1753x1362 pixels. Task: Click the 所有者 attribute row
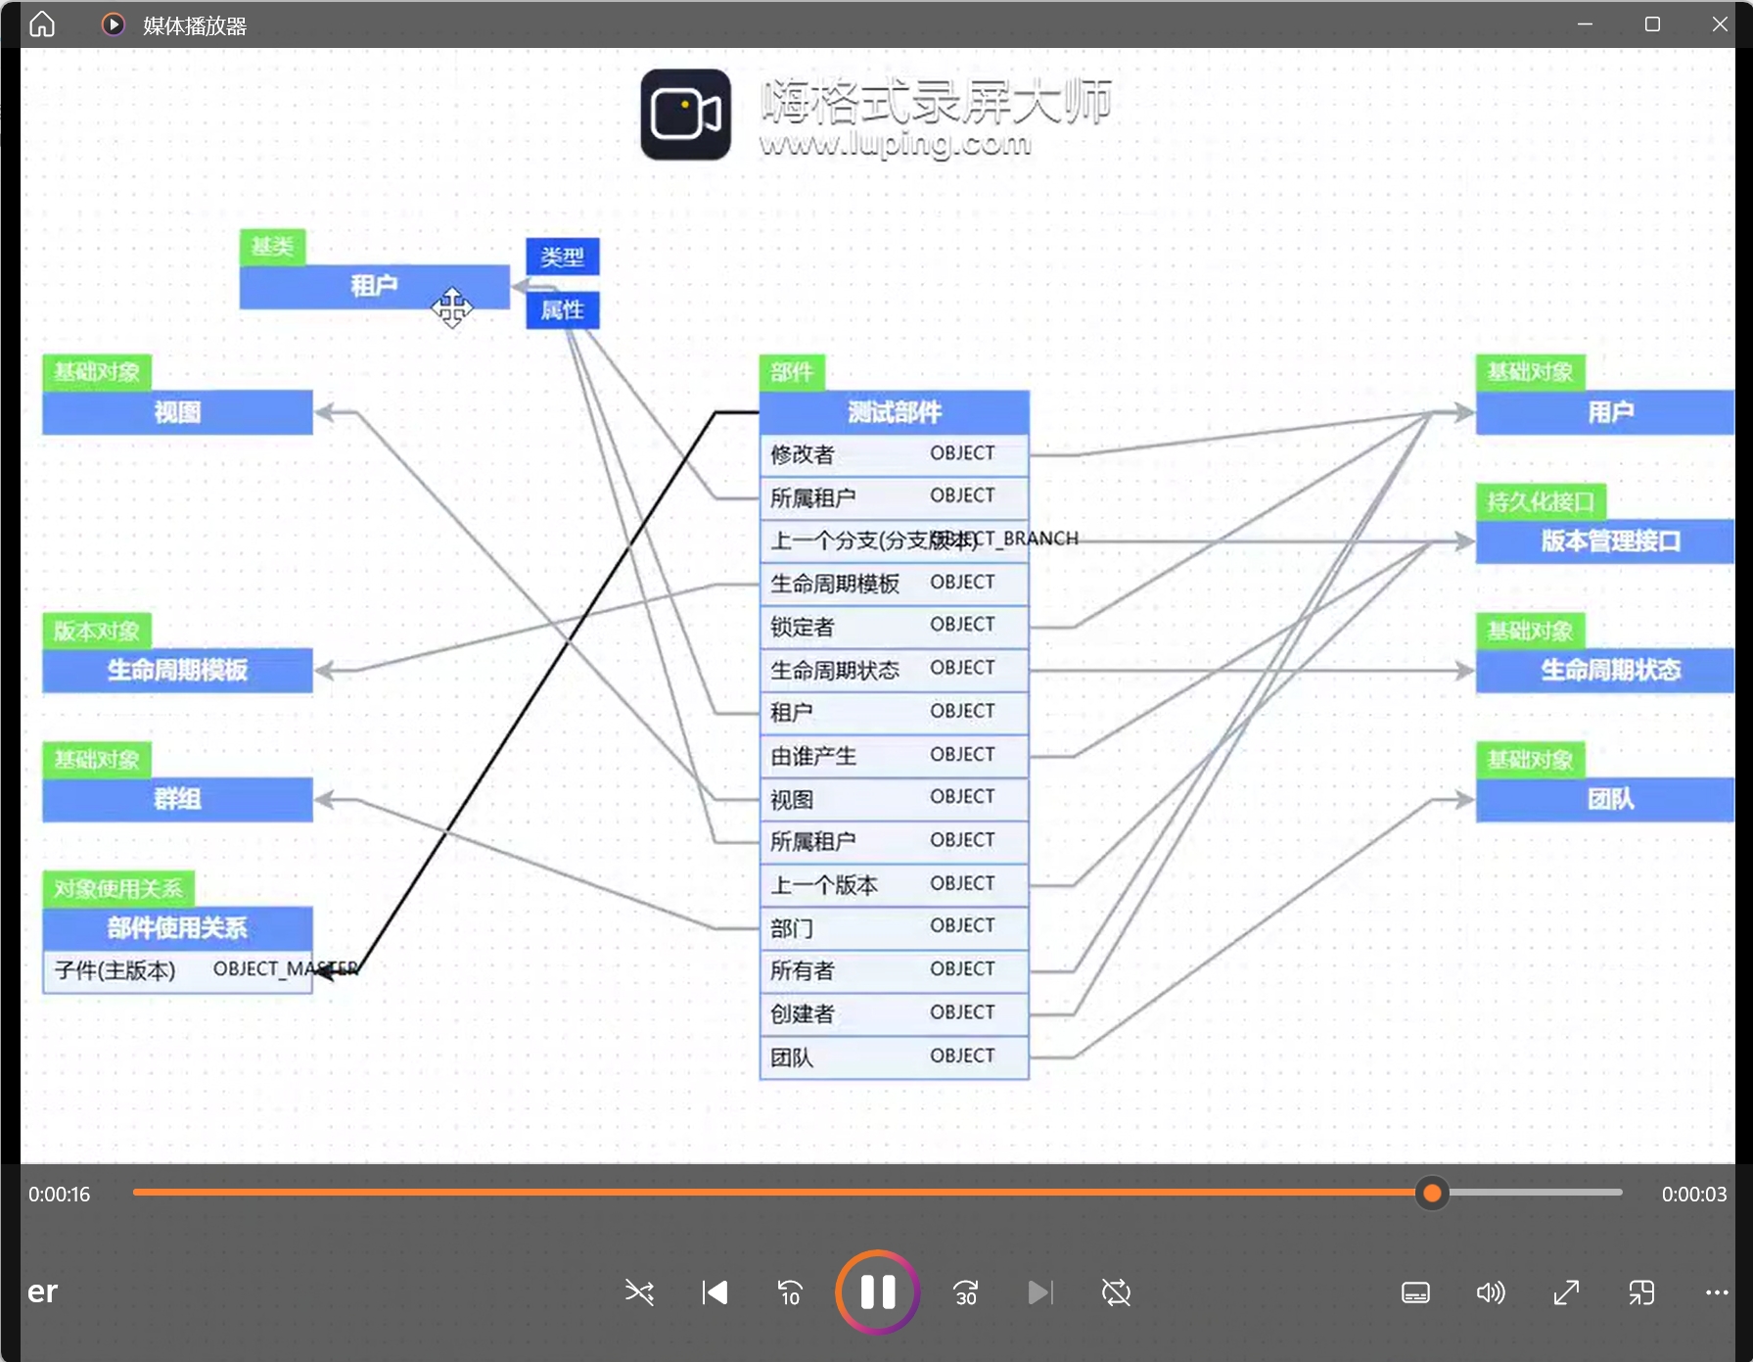894,971
